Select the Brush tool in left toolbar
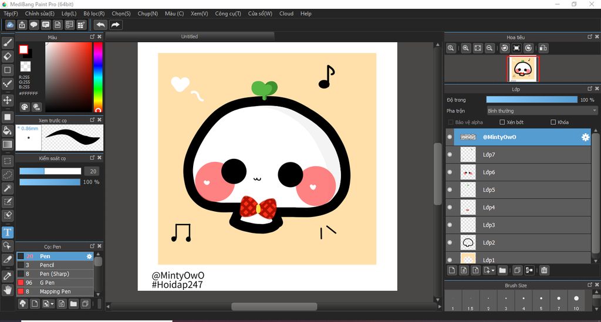 point(8,42)
